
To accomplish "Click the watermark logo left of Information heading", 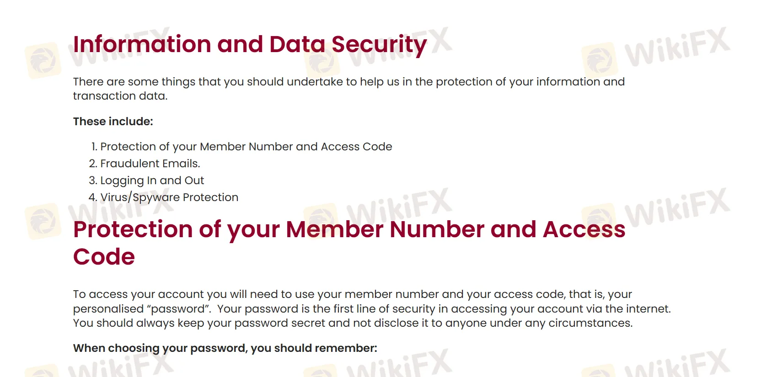I will 43,60.
